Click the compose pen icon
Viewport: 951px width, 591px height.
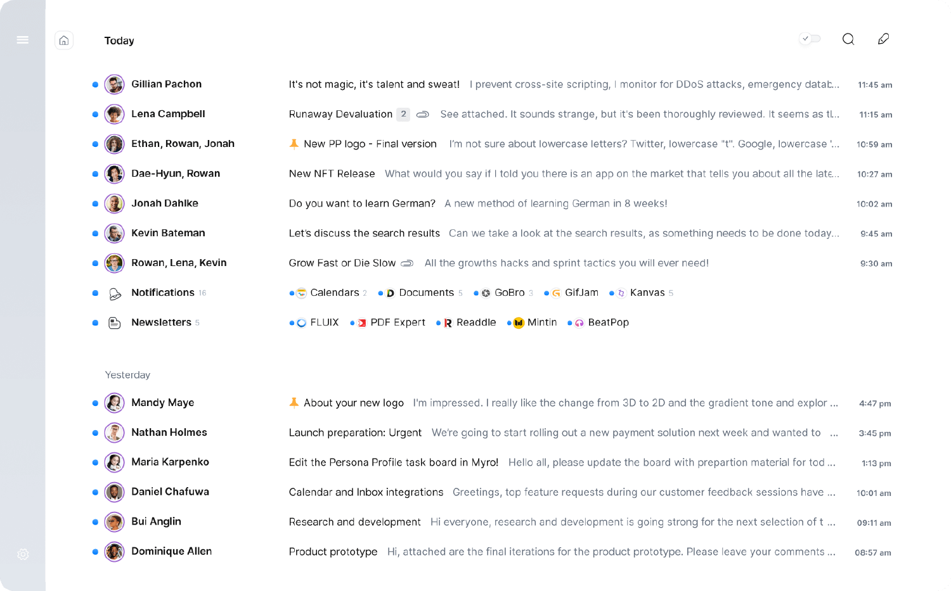[x=883, y=39]
